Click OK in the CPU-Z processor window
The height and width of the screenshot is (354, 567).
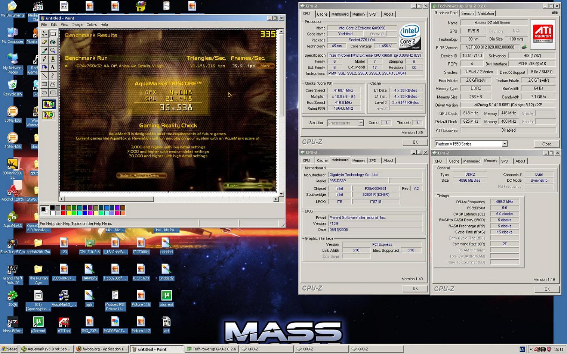pyautogui.click(x=415, y=142)
